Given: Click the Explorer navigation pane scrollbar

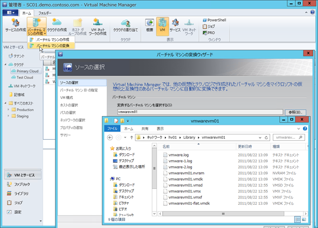Looking at the screenshot, I should click(154, 168).
